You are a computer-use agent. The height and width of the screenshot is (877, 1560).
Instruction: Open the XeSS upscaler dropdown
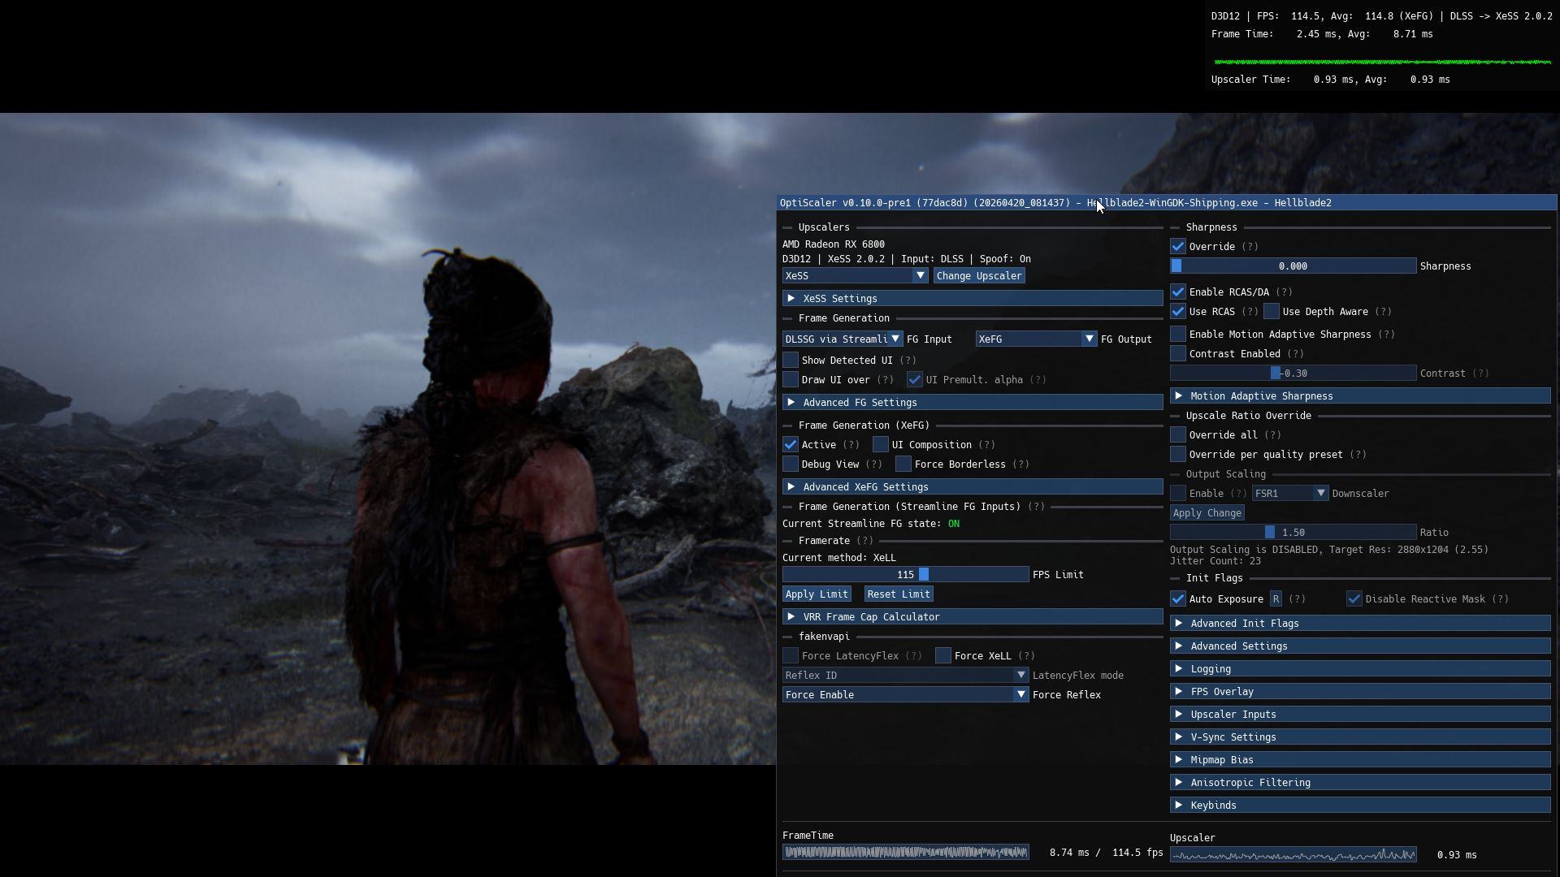pyautogui.click(x=855, y=276)
